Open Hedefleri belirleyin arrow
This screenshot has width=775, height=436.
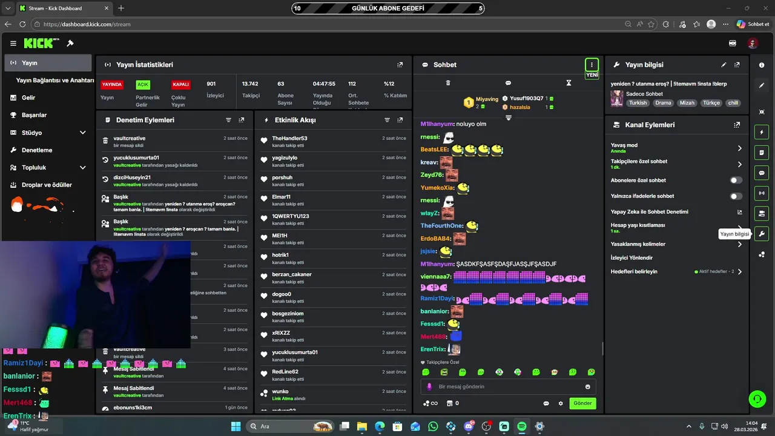pos(739,271)
